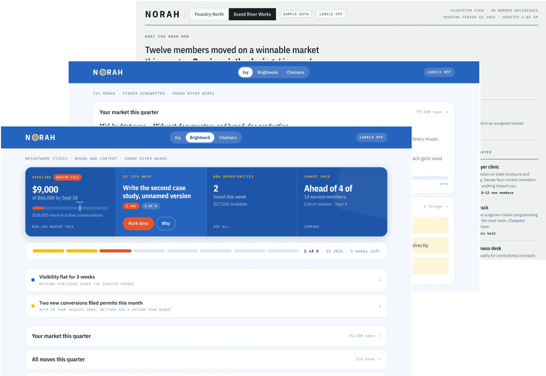
Task: Select the Grand River Works ecosystem tab
Action: 252,14
